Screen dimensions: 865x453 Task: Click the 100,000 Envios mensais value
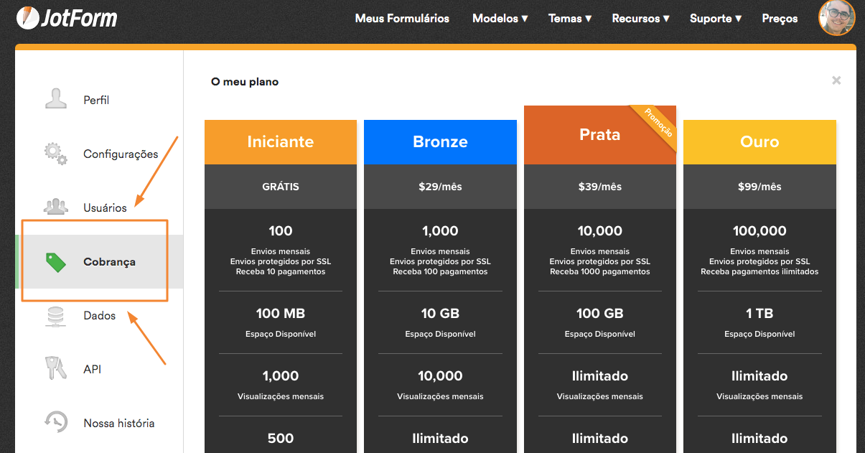point(759,231)
